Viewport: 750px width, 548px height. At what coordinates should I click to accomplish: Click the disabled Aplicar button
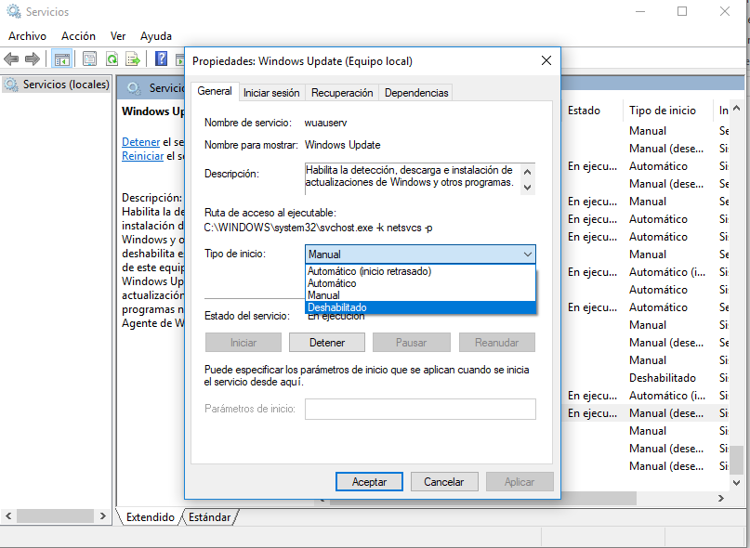[520, 481]
